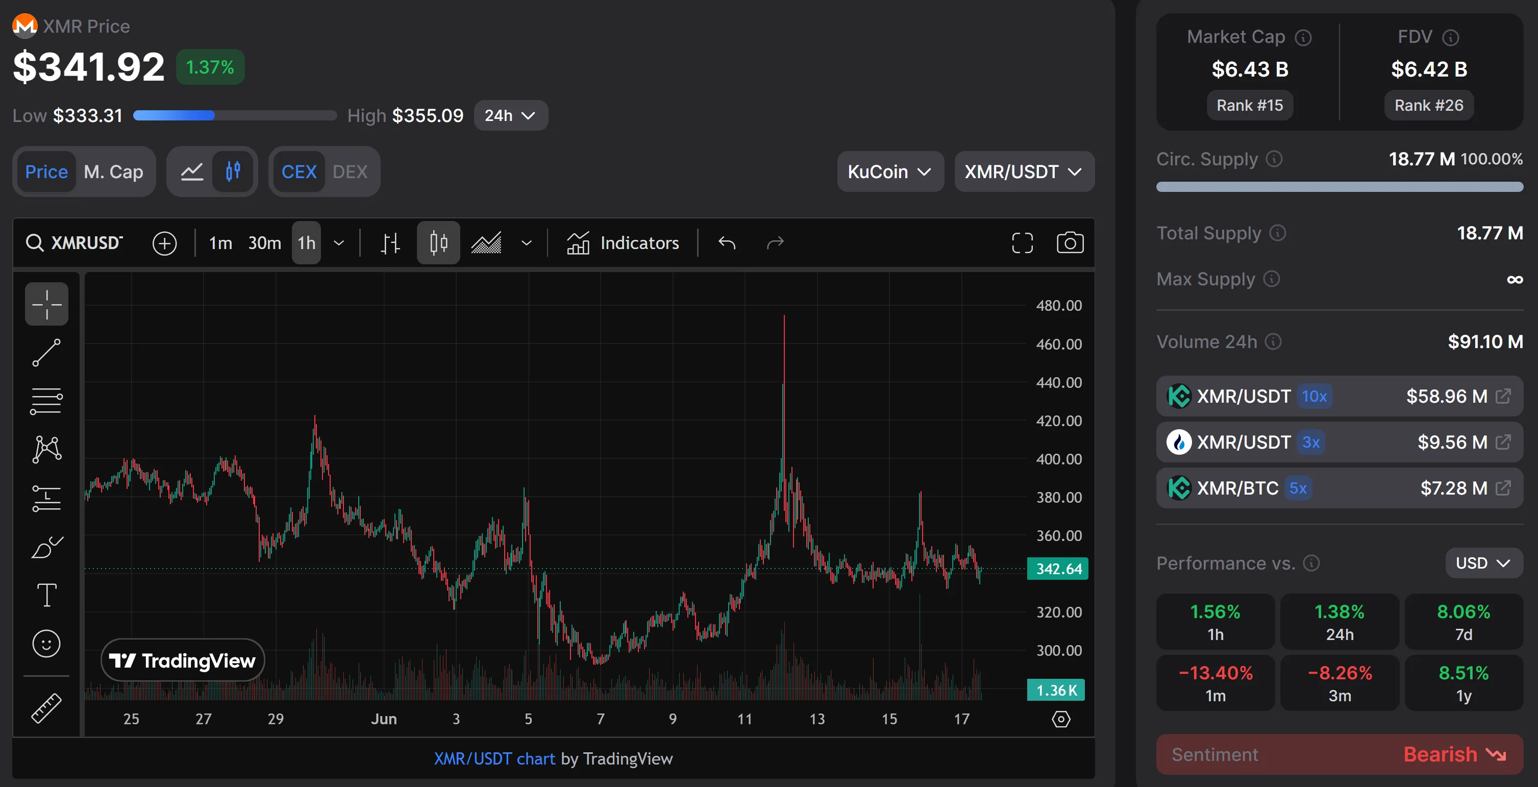Screen dimensions: 1538x787
Task: Expand more time intervals chevron
Action: [338, 243]
